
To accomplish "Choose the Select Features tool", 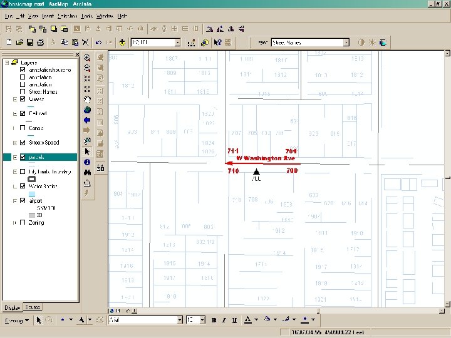I will (87, 141).
